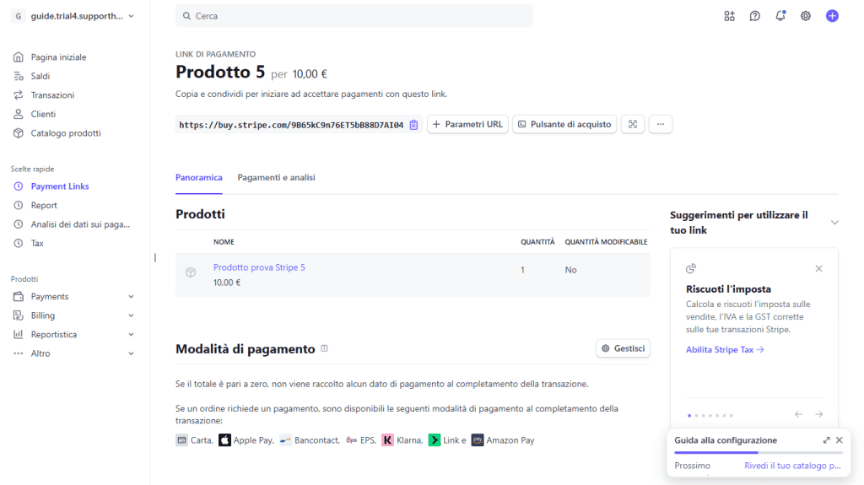Dismiss the Riscuoti l'imposta suggestion card
864x485 pixels.
pos(818,268)
